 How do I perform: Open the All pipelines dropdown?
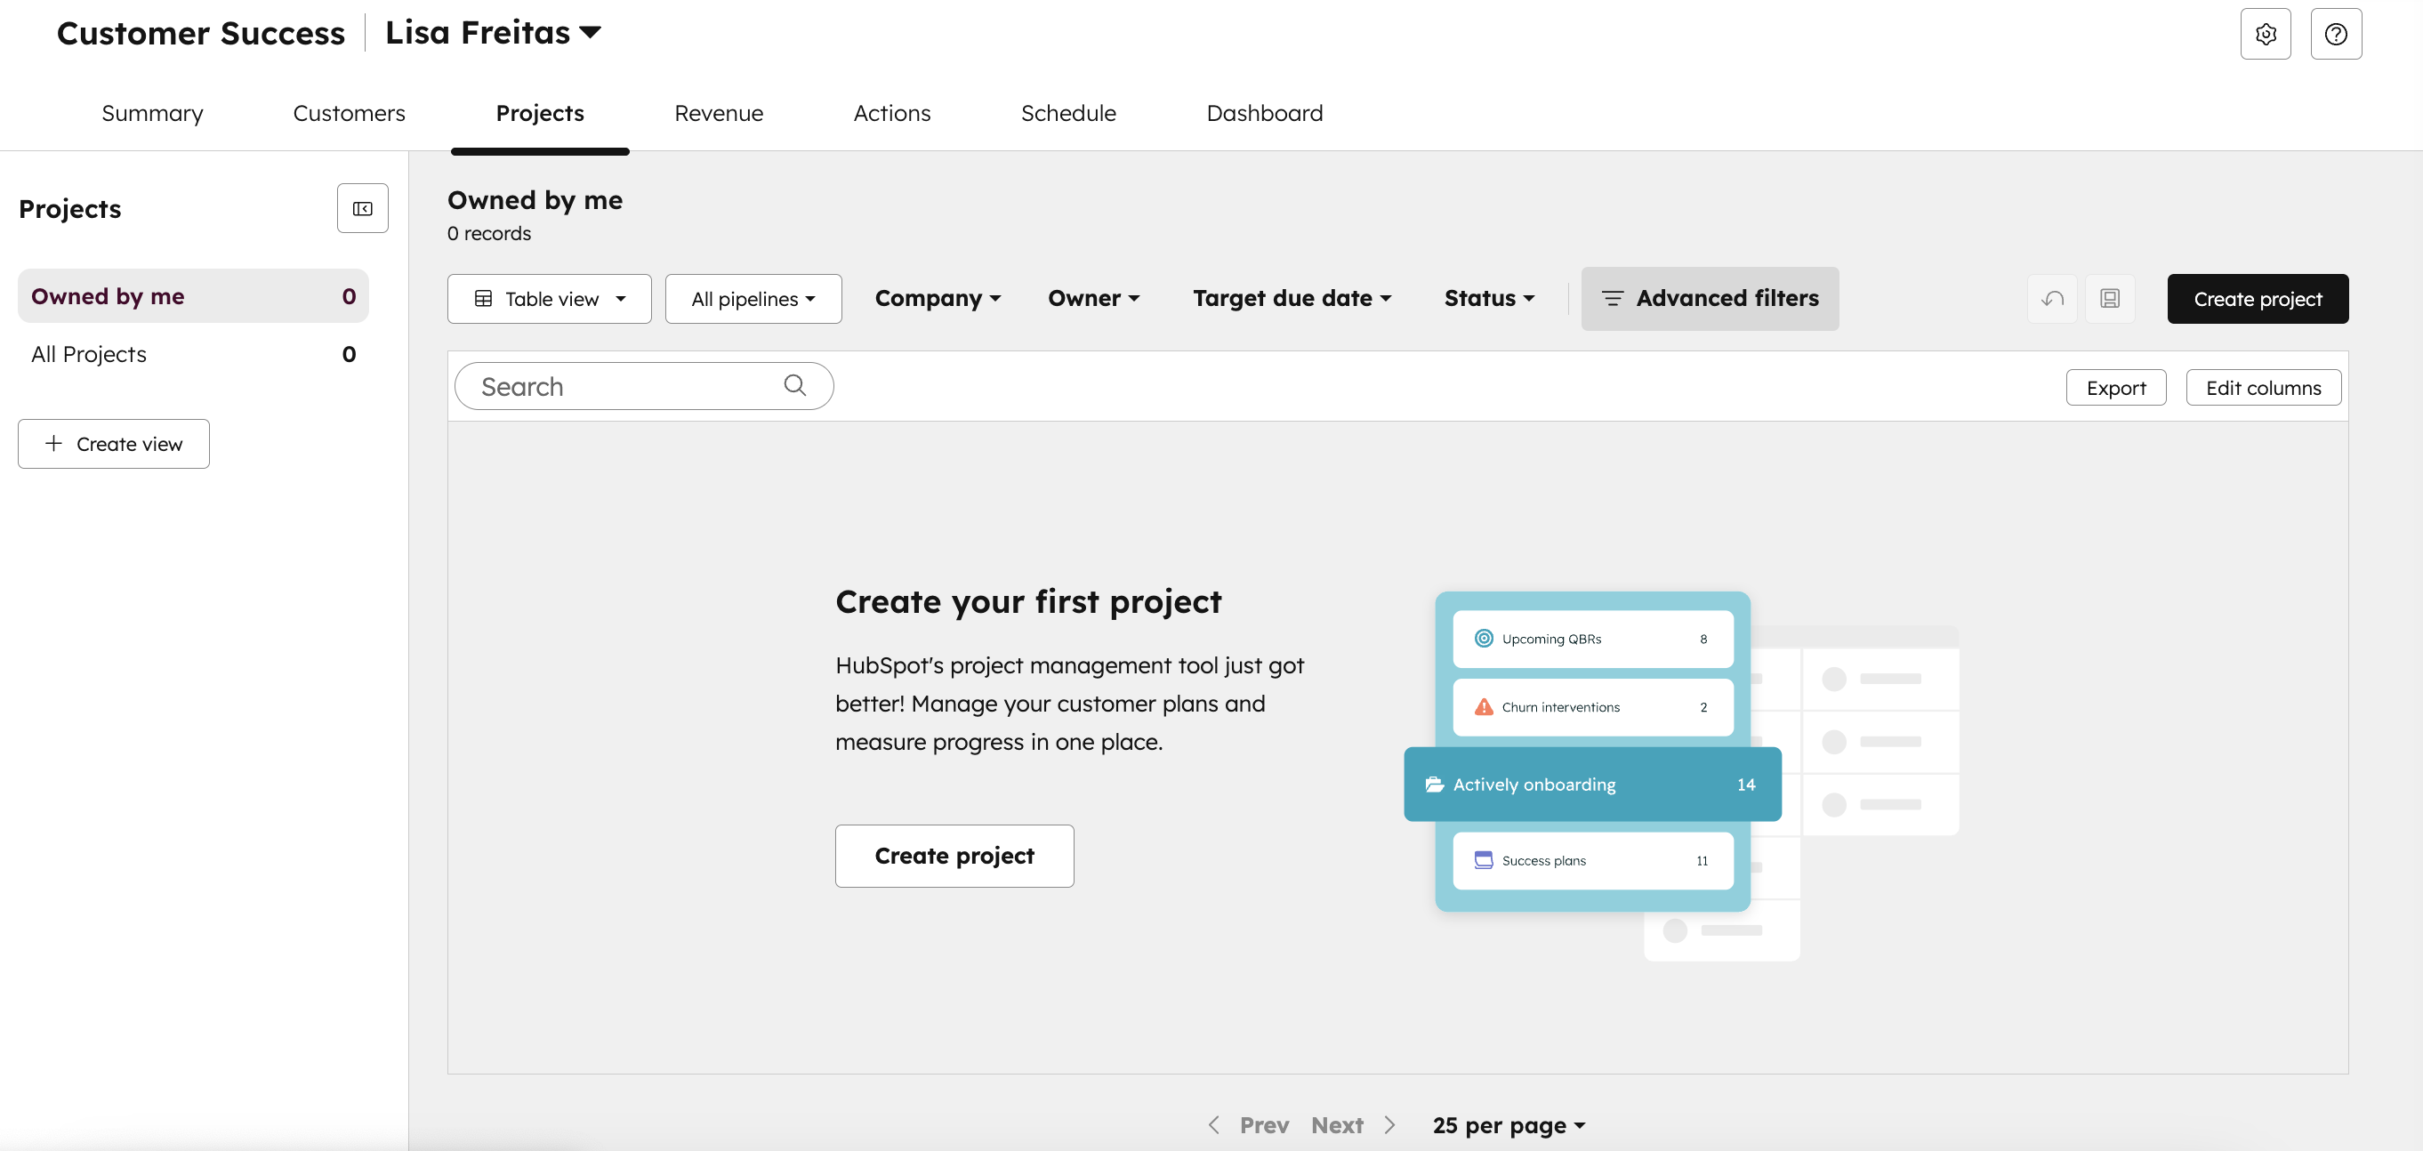click(x=753, y=298)
